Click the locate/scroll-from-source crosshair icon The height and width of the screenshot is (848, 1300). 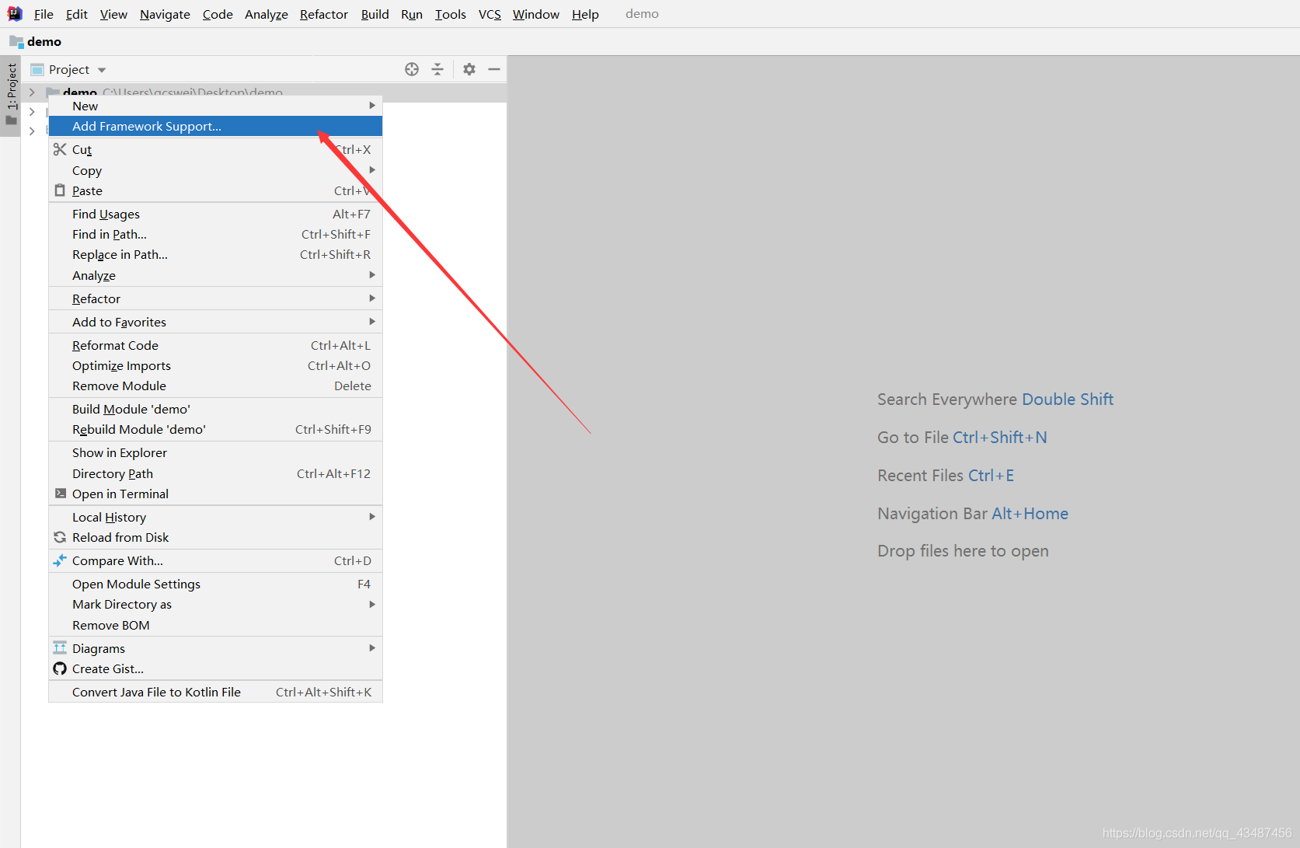pos(412,69)
